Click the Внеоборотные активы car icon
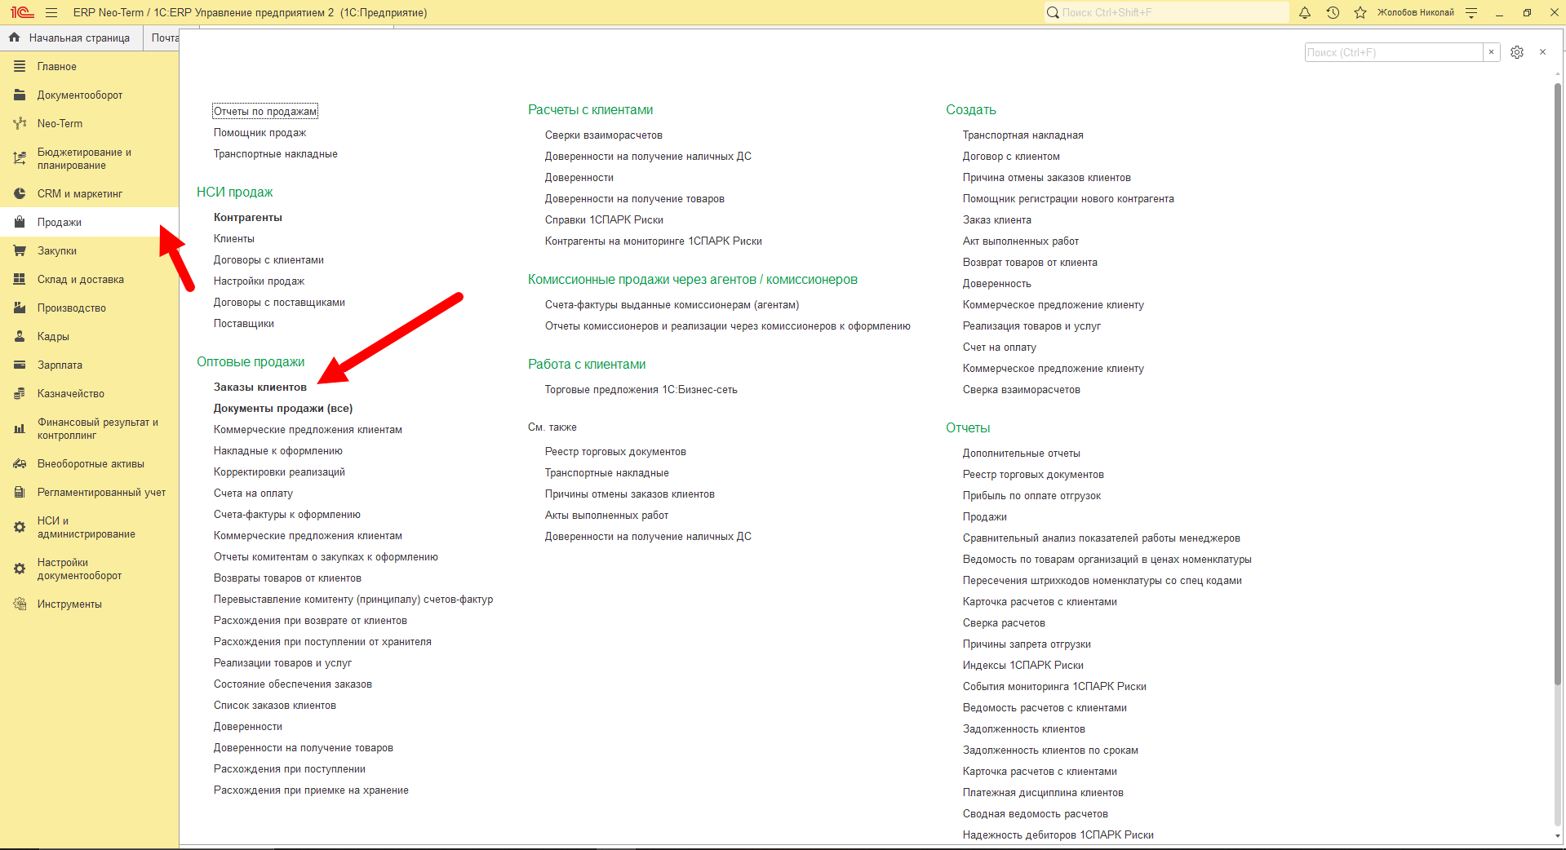This screenshot has width=1566, height=850. (x=20, y=463)
